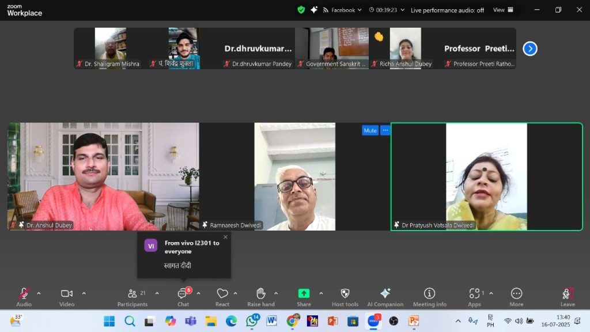Expand the video options arrow

click(84, 293)
